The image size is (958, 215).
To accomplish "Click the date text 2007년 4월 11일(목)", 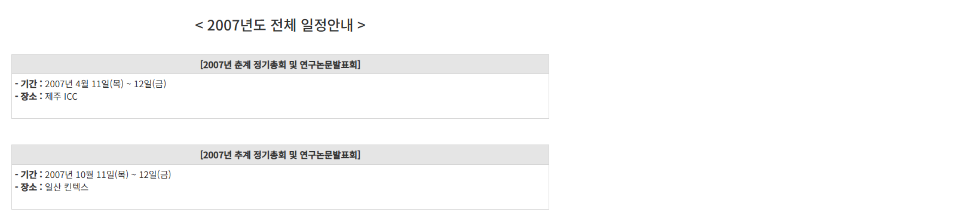I will pos(84,84).
